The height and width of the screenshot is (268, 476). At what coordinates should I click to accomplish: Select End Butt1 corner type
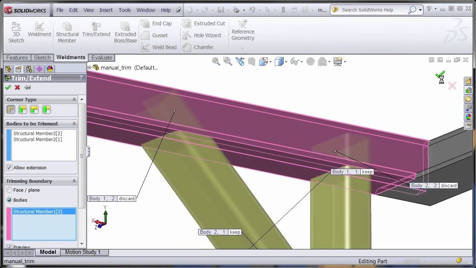pyautogui.click(x=34, y=110)
